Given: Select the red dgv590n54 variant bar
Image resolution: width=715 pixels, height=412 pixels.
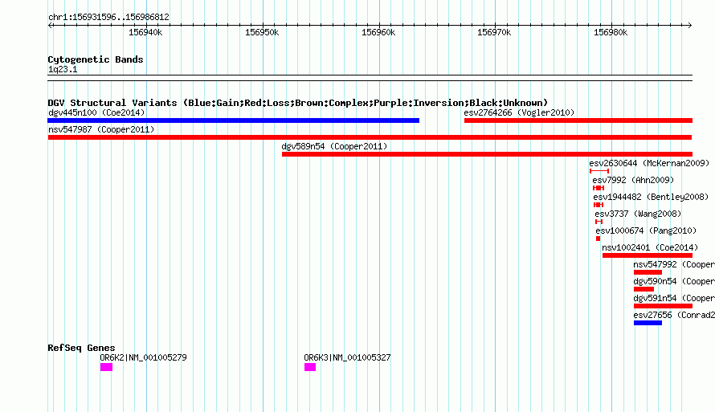Looking at the screenshot, I should 643,289.
